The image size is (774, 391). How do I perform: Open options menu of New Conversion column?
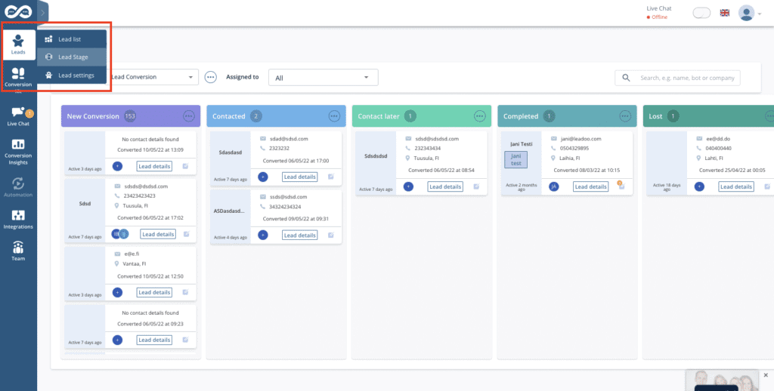point(189,116)
